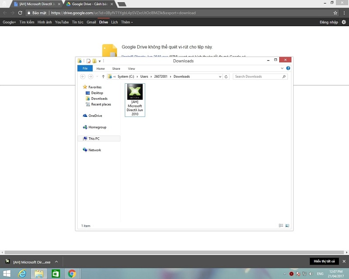Open the address bar history dropdown

(x=220, y=76)
